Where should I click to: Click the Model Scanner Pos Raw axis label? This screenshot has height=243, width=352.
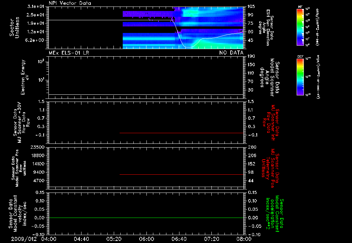(x=19, y=168)
